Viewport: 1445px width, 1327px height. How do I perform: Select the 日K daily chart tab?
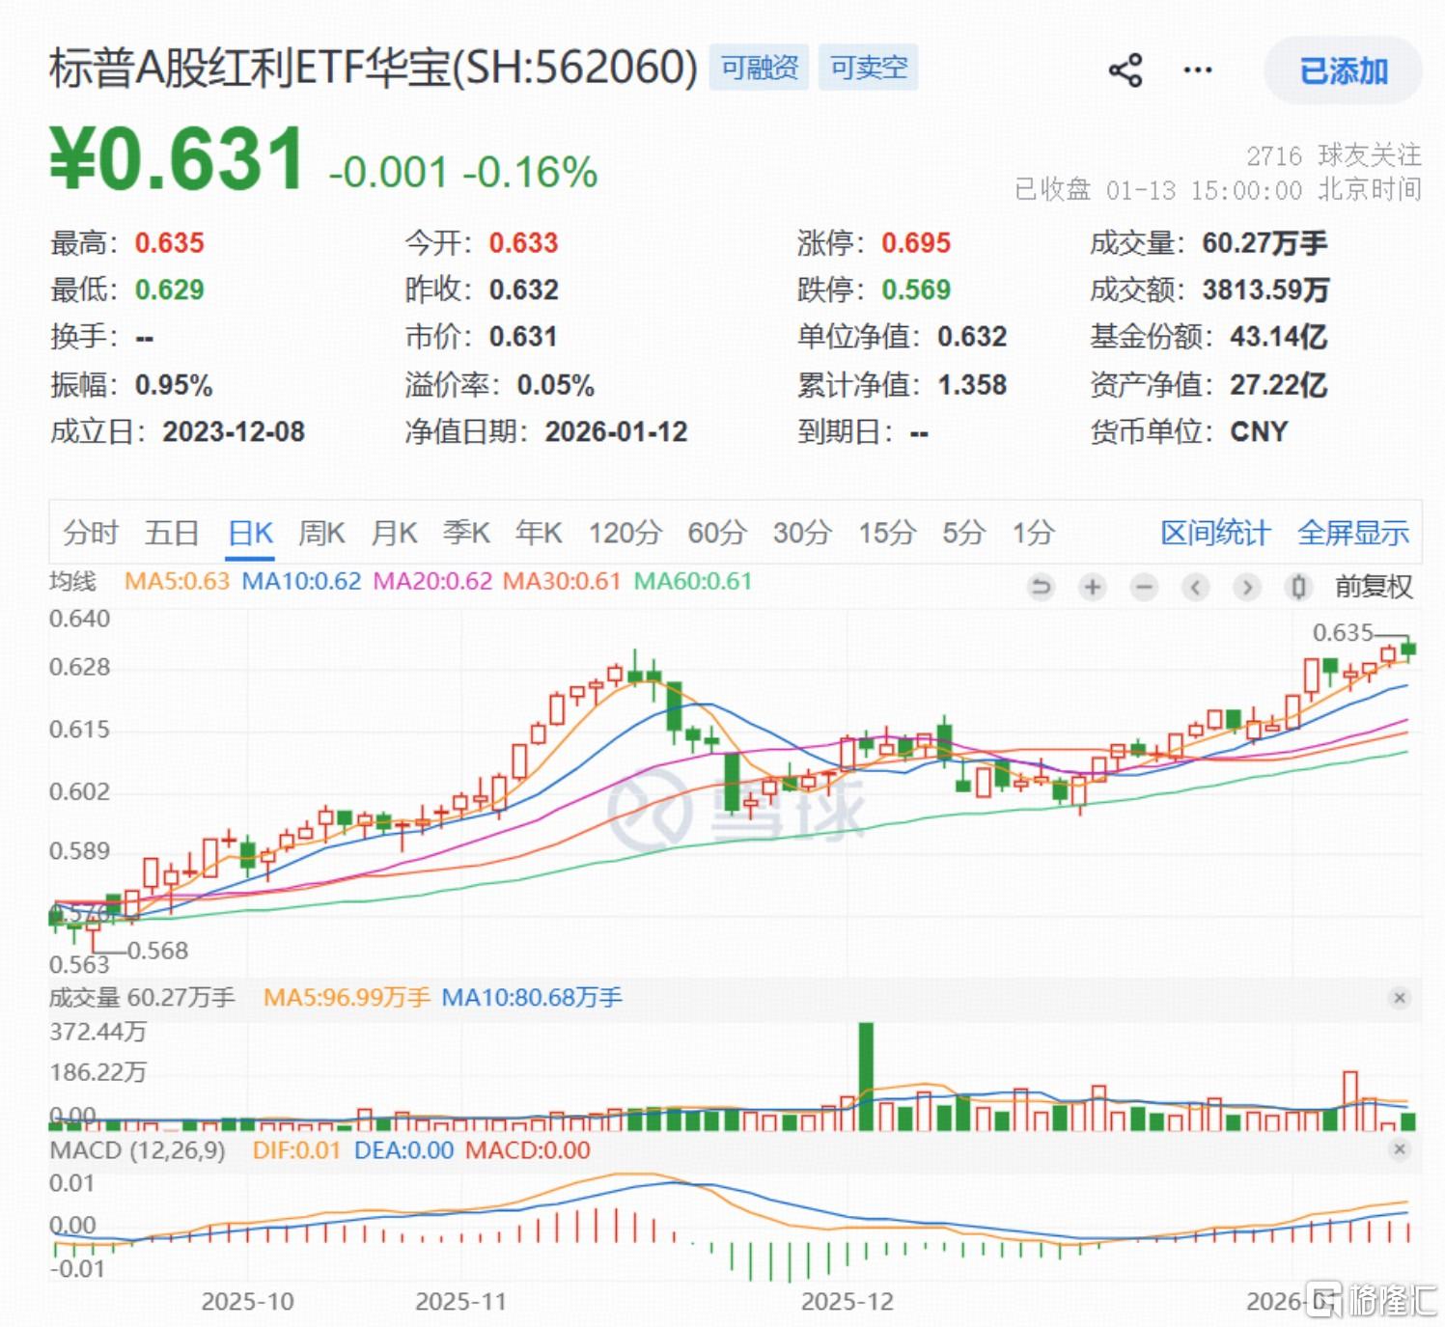click(x=251, y=533)
